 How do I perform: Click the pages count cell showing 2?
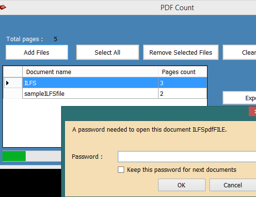(182, 93)
